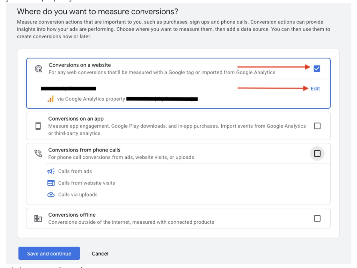This screenshot has height=268, width=357.
Task: Click the Calls via uploads text
Action: tap(78, 195)
